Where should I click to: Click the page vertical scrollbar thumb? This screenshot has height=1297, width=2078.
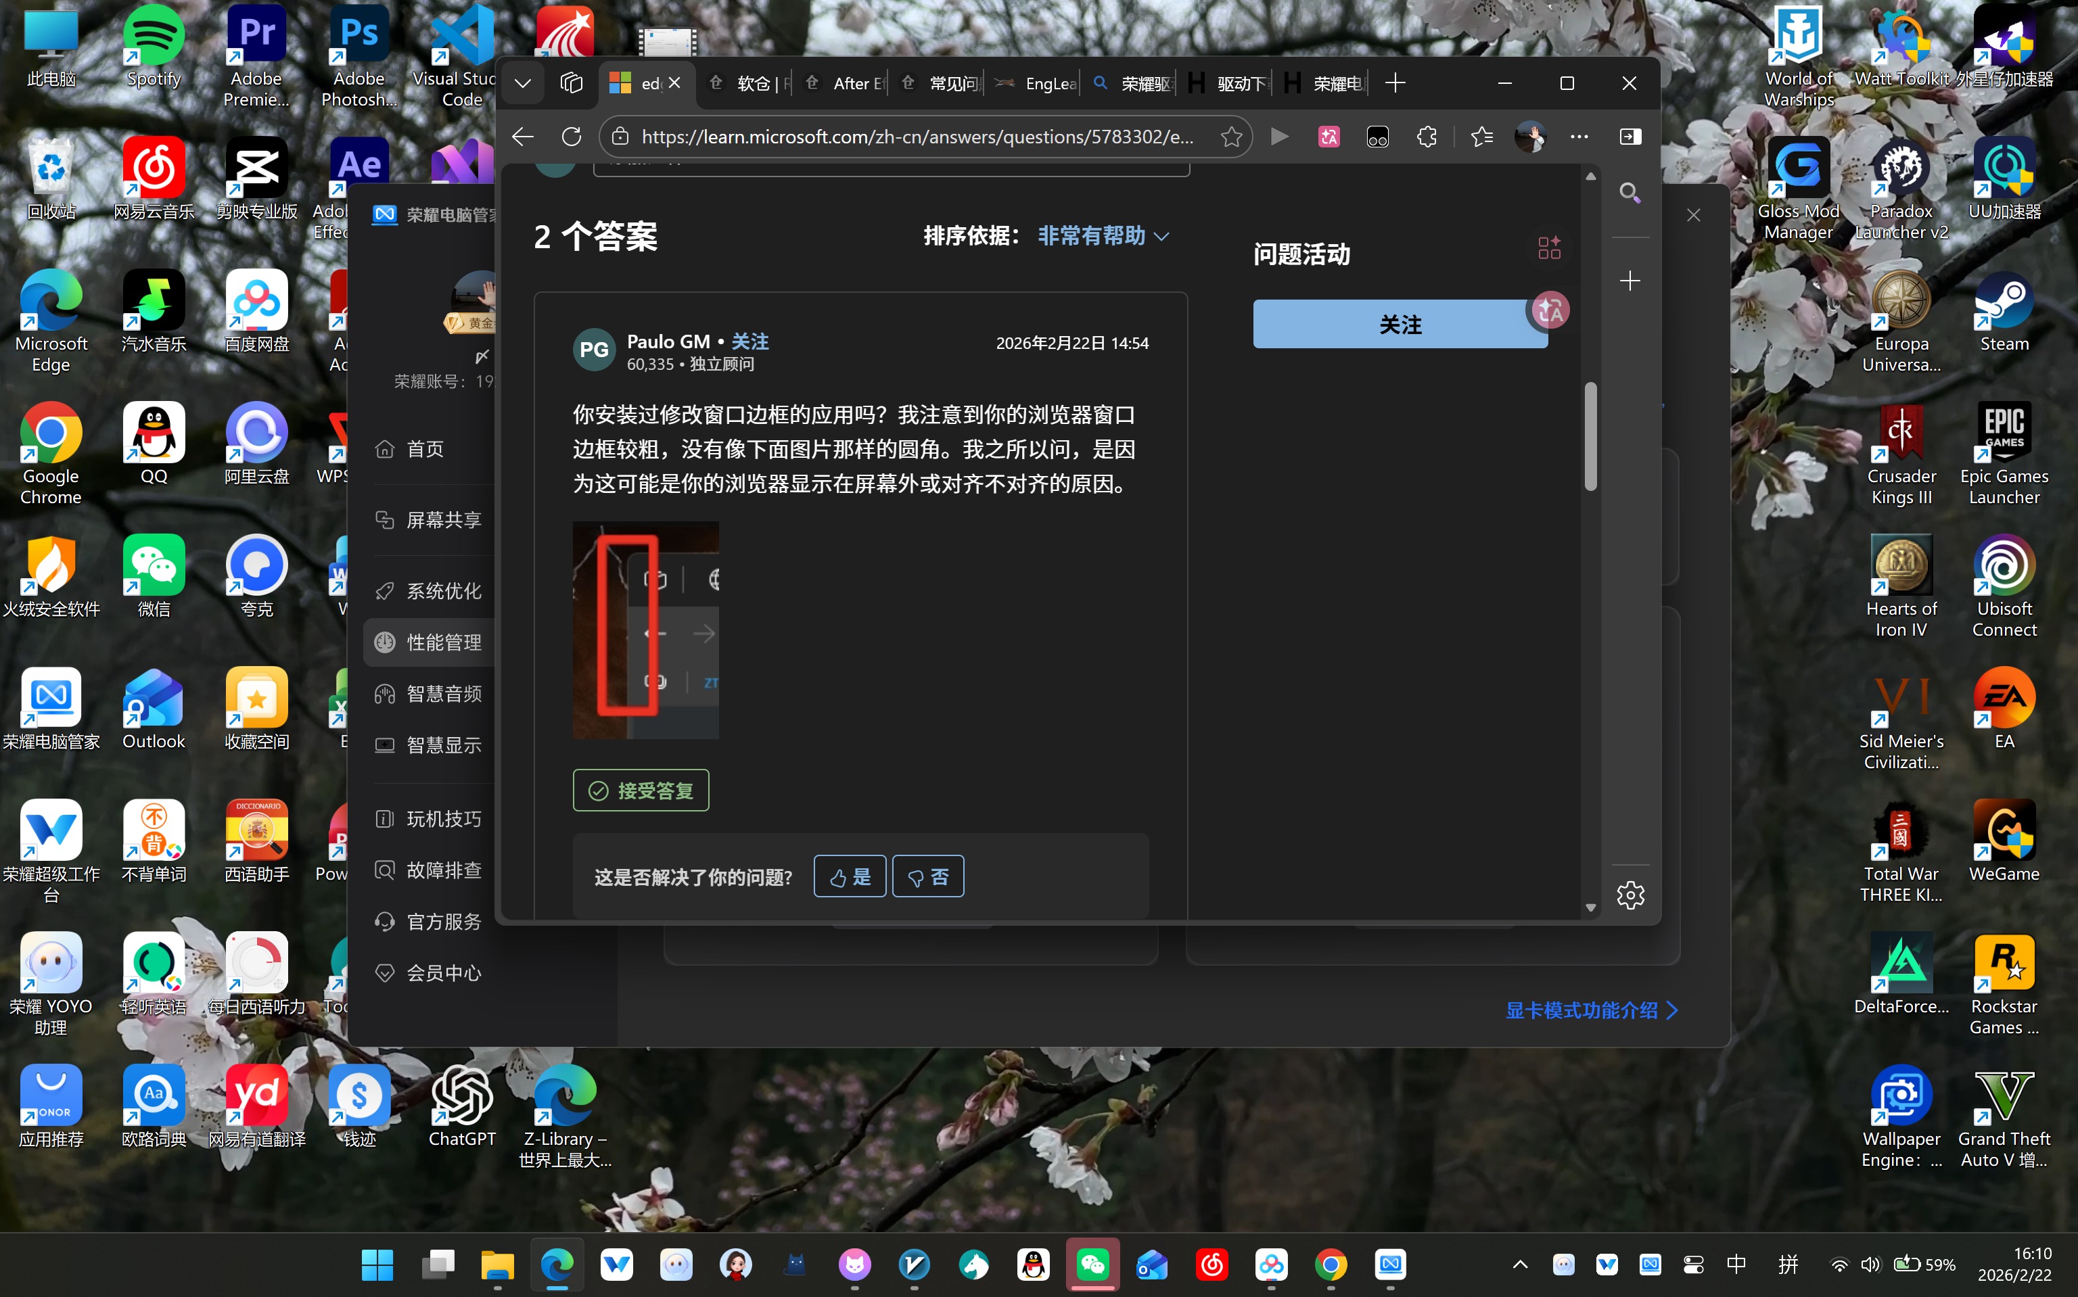point(1591,435)
